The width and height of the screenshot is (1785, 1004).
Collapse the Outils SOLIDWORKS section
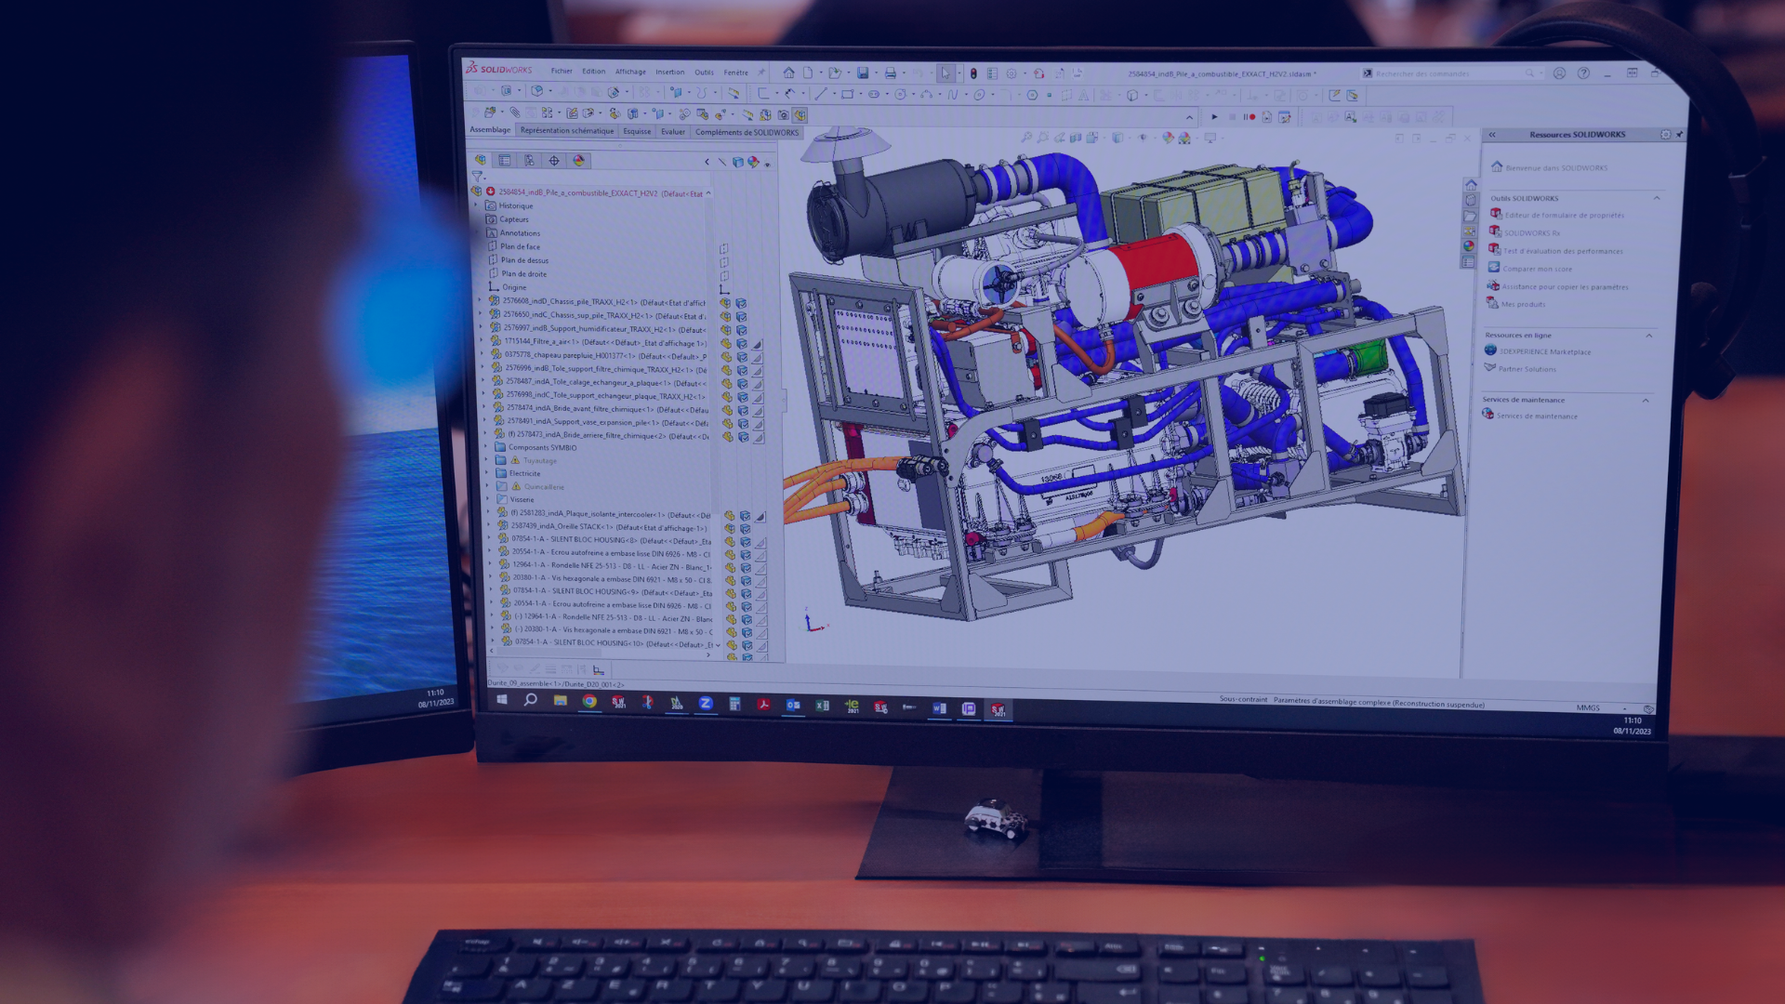pyautogui.click(x=1657, y=198)
